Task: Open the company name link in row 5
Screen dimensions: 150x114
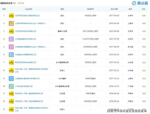Action: 30,47
